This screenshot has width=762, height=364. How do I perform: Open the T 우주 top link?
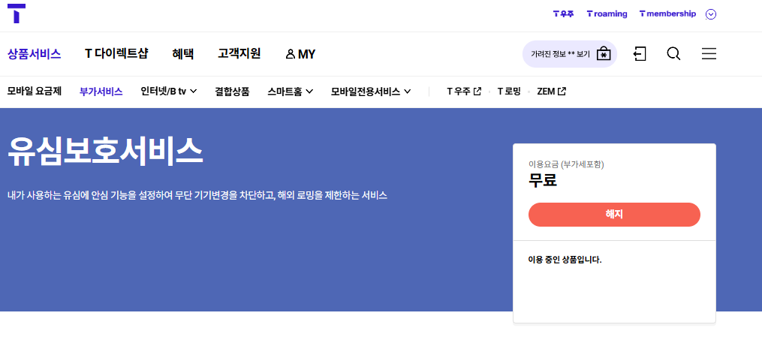563,14
